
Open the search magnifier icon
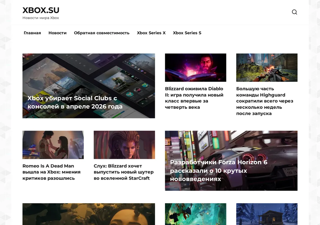pos(294,12)
